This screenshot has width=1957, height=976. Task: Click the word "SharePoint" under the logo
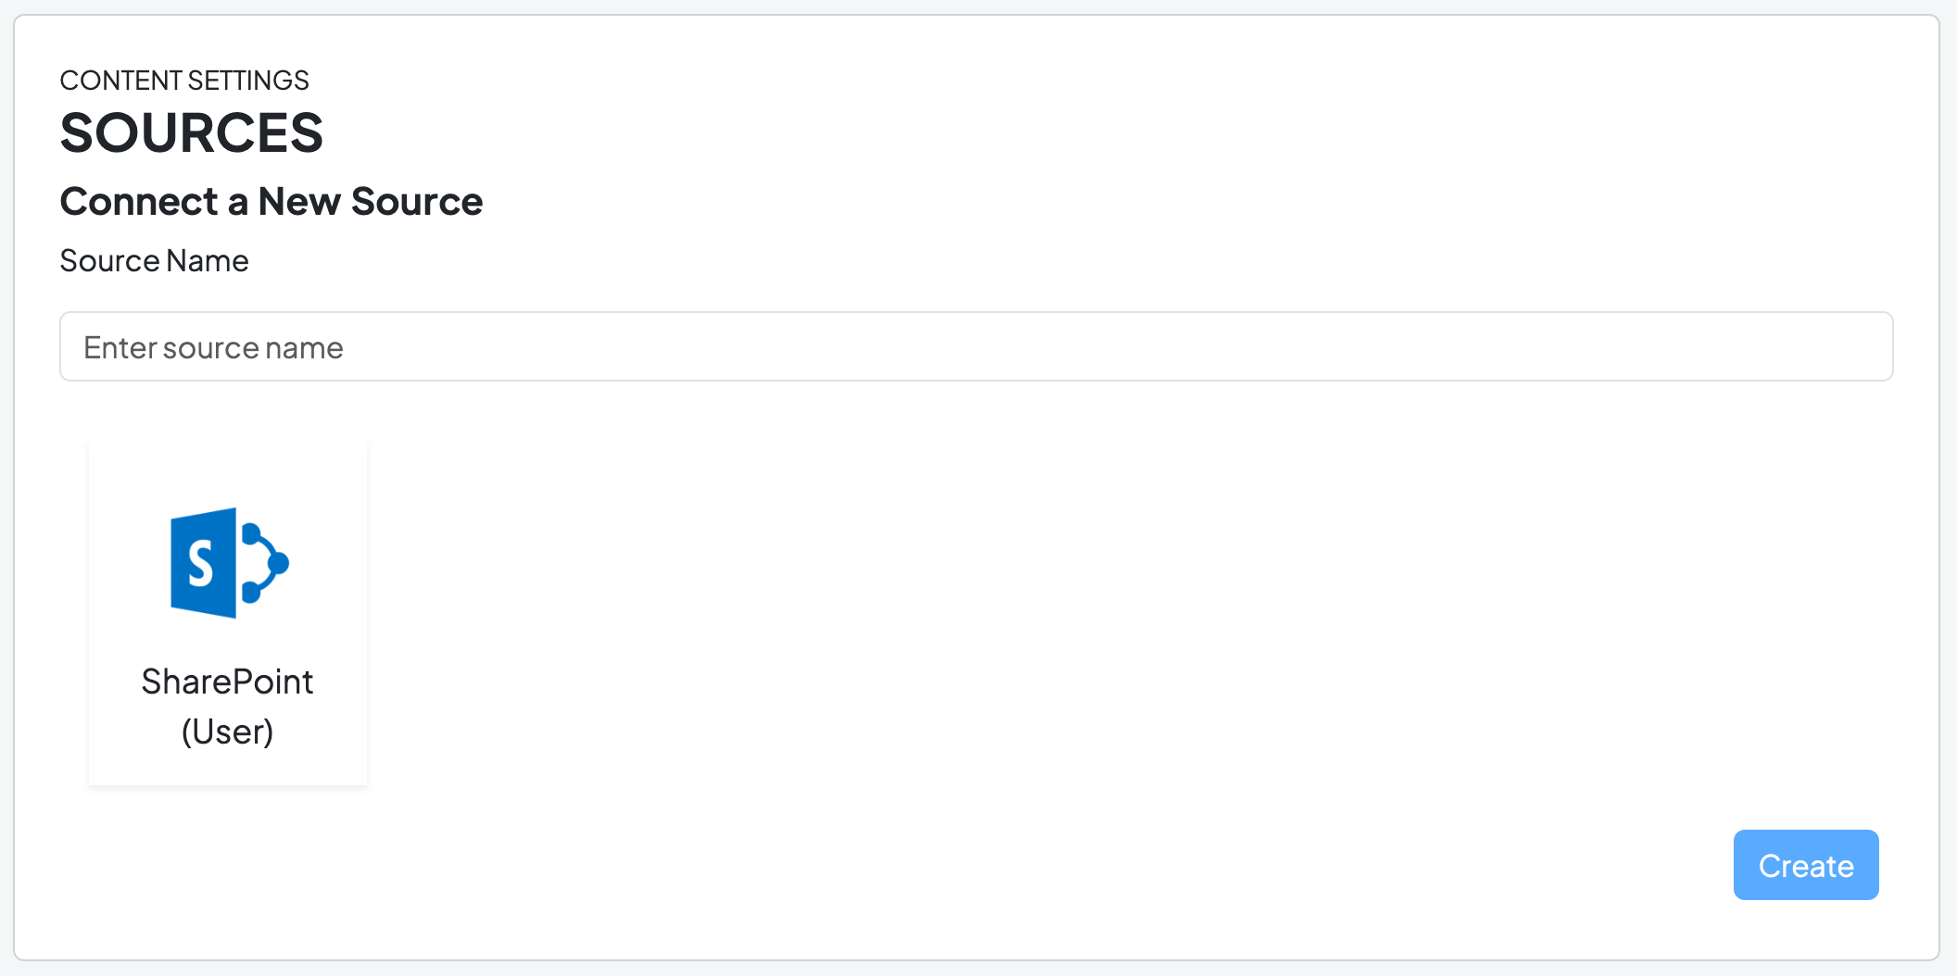[x=227, y=682]
